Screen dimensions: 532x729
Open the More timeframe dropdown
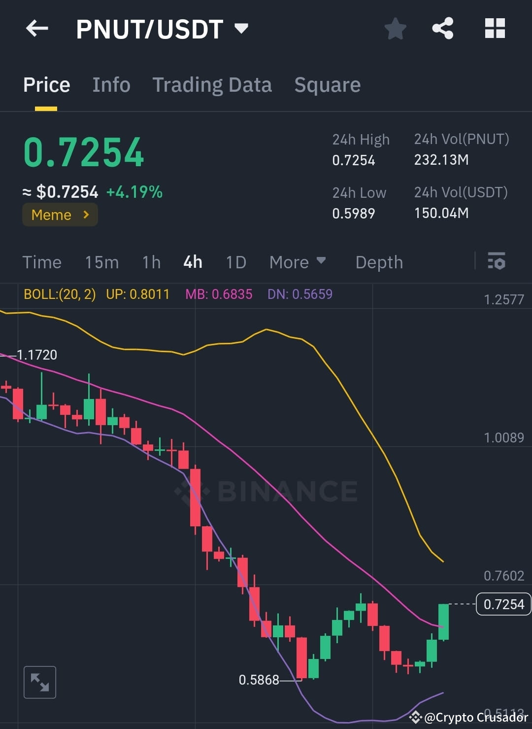pyautogui.click(x=298, y=262)
